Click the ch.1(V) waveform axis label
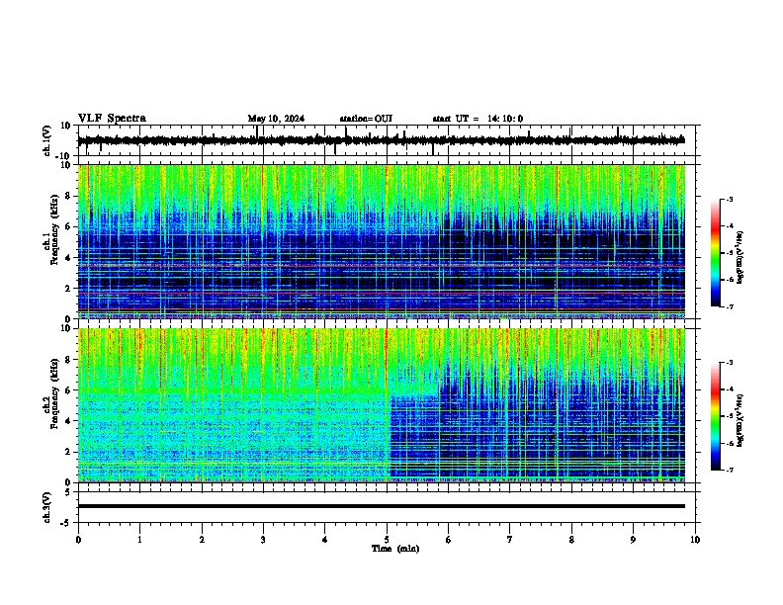Image resolution: width=783 pixels, height=605 pixels. (47, 140)
